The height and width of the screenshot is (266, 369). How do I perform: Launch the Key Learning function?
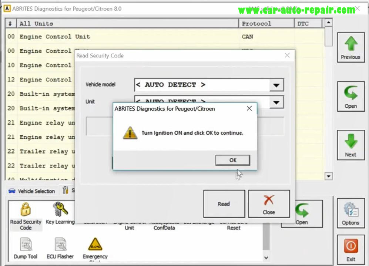(60, 213)
